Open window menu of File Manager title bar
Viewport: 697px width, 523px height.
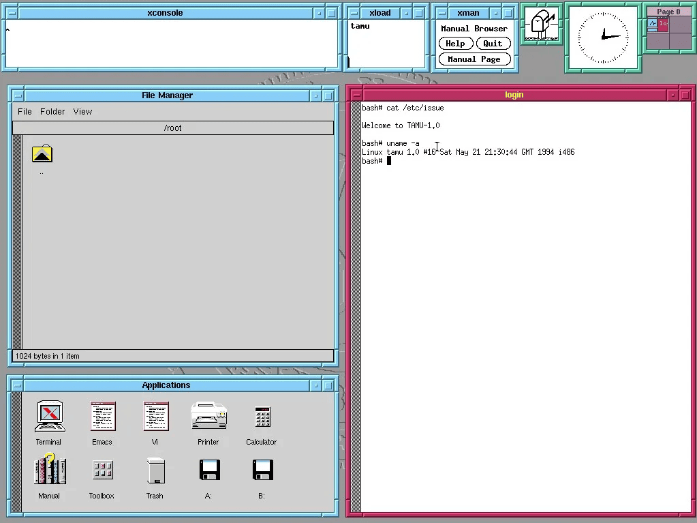18,95
